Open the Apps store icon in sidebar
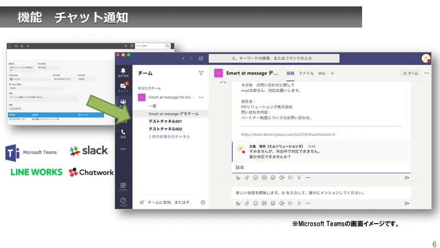 pos(123,187)
